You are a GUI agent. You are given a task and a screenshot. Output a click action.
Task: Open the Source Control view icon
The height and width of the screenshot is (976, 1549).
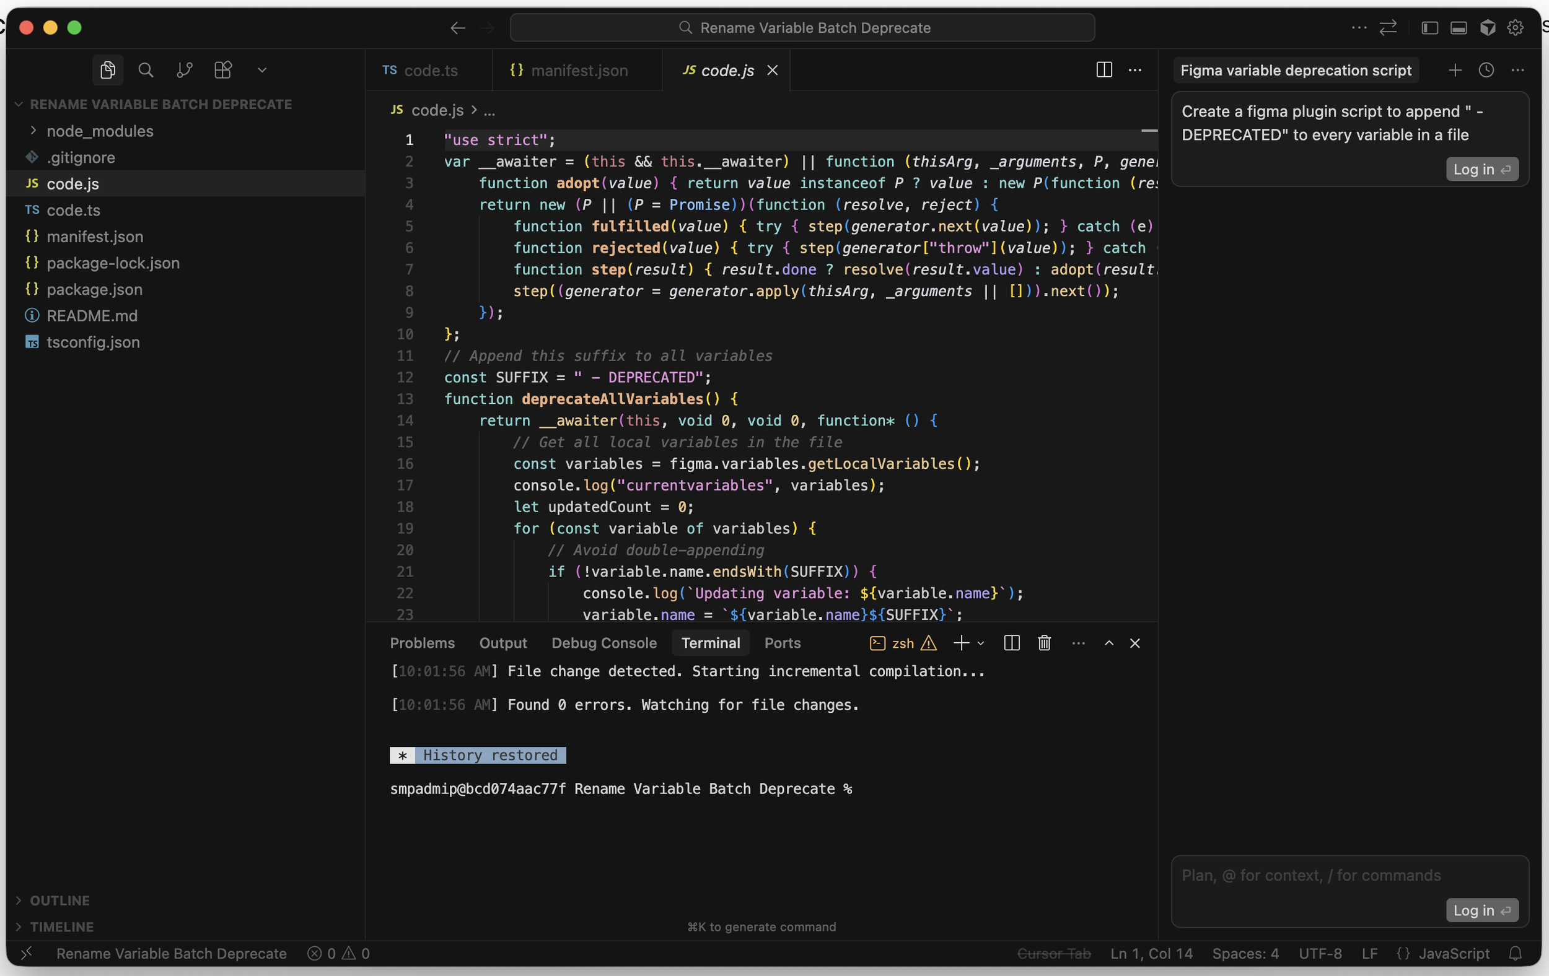click(x=185, y=70)
